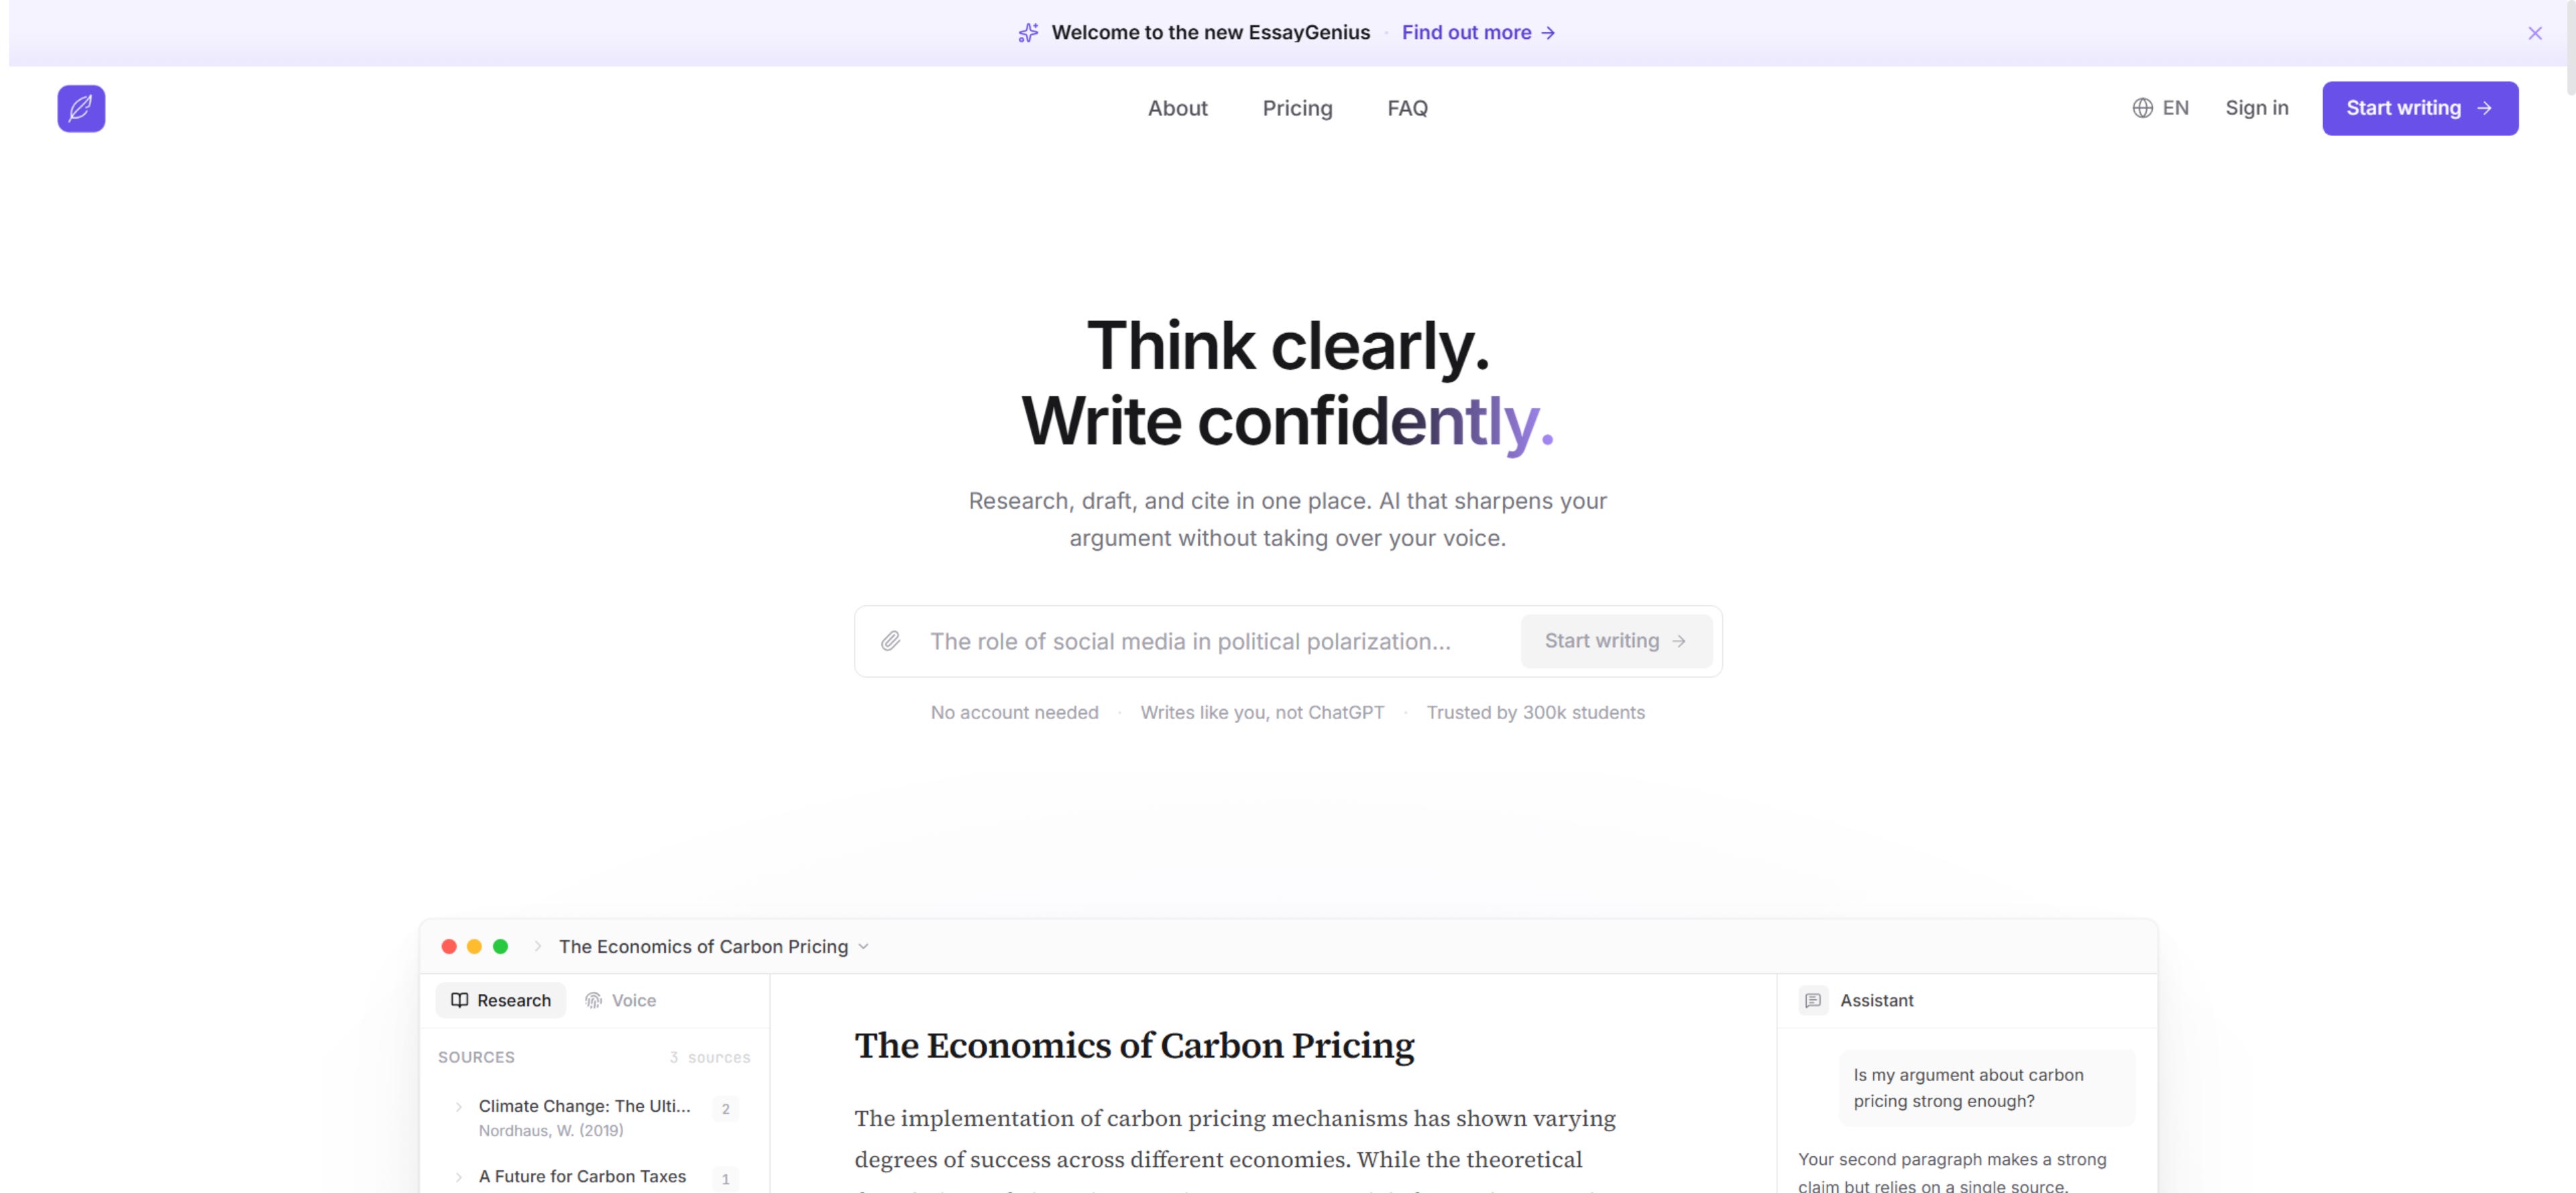Click the FAQ nav item
This screenshot has height=1193, width=2576.
tap(1407, 108)
